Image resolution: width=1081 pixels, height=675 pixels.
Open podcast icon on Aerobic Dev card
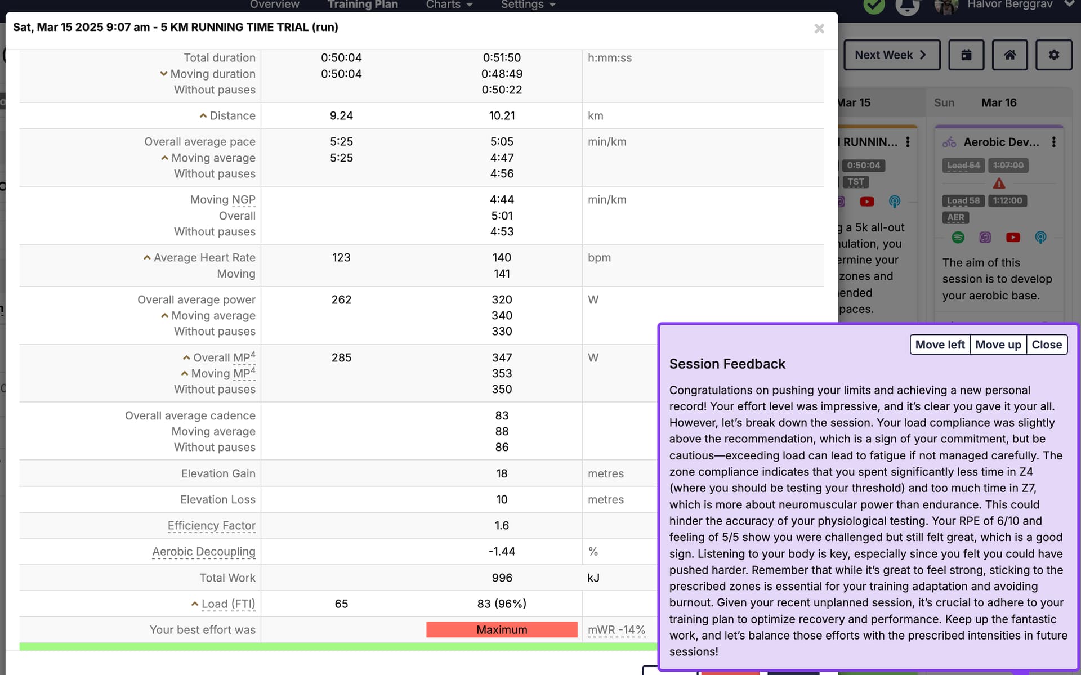tap(1040, 237)
